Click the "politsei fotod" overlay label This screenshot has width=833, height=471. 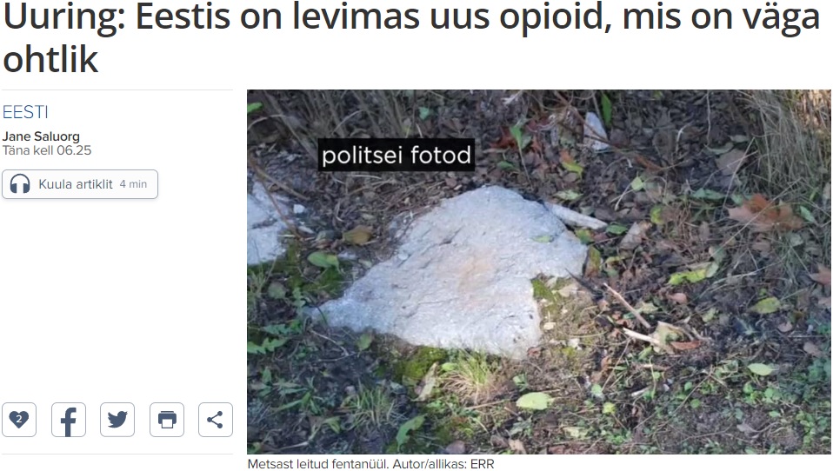tap(397, 155)
